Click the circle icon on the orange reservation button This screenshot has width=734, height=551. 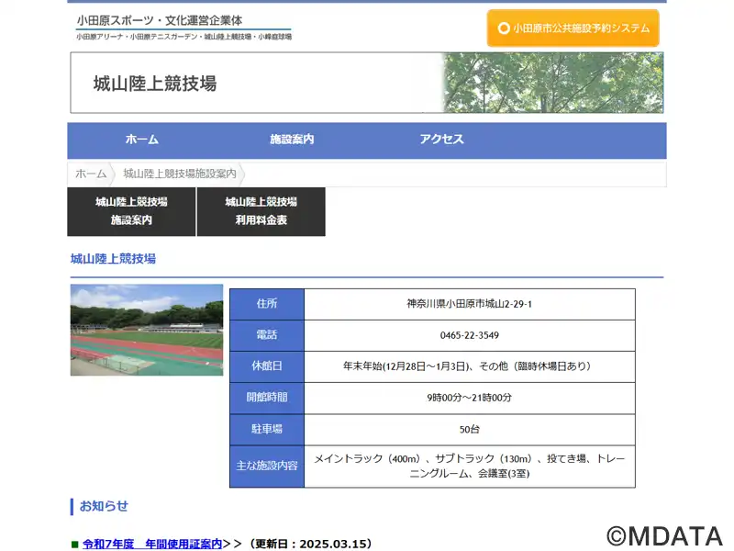[x=503, y=28]
